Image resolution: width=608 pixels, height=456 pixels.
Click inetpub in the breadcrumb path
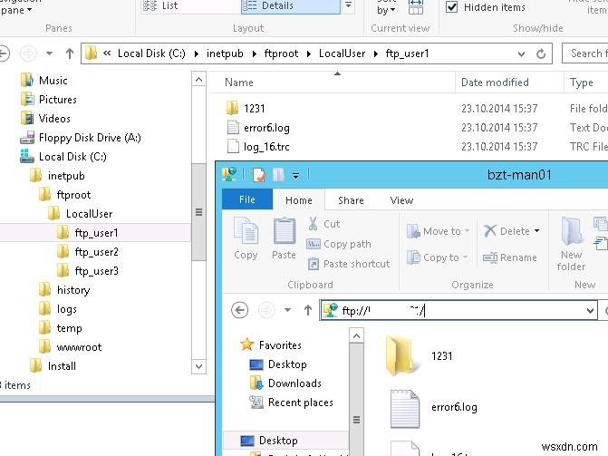coord(225,53)
